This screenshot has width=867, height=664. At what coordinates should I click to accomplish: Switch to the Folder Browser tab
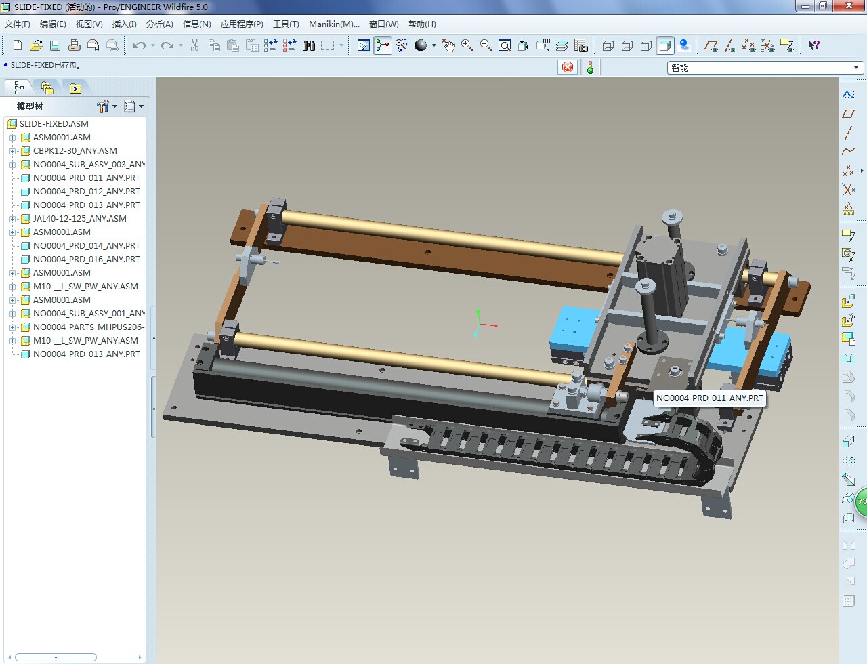pyautogui.click(x=47, y=87)
